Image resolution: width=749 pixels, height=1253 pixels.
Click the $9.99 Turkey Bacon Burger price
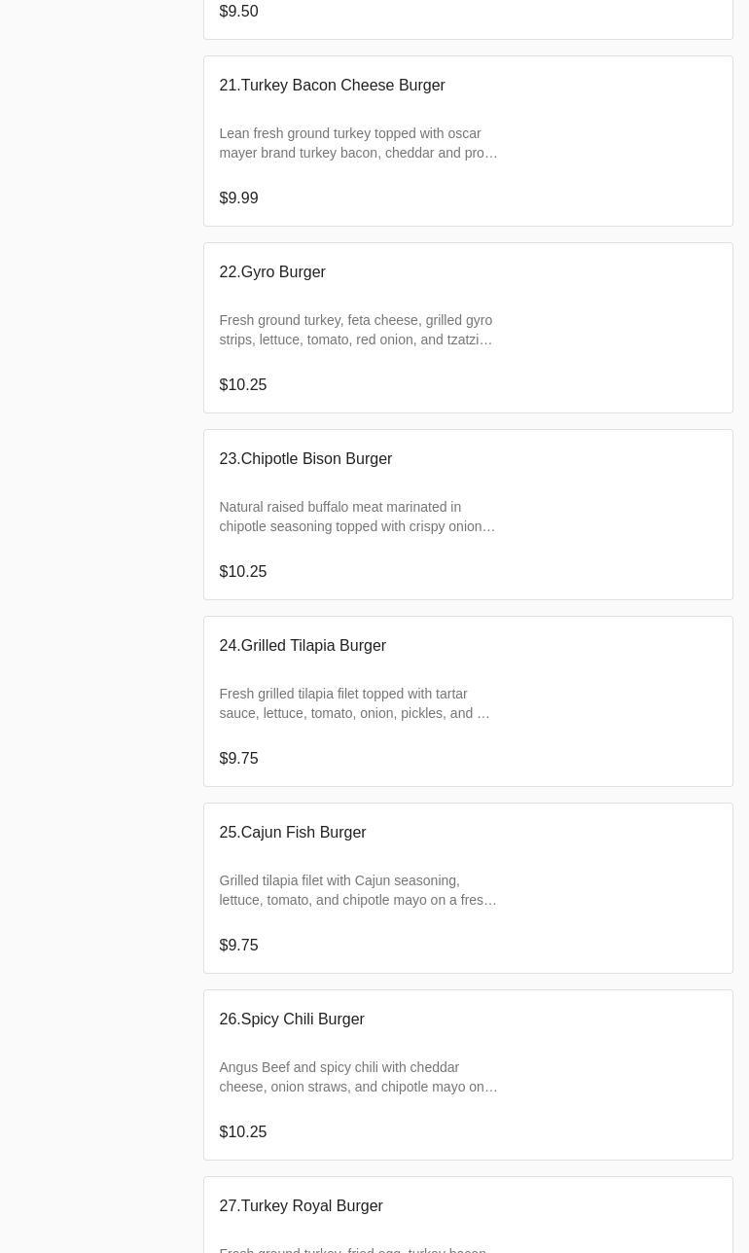pyautogui.click(x=238, y=198)
